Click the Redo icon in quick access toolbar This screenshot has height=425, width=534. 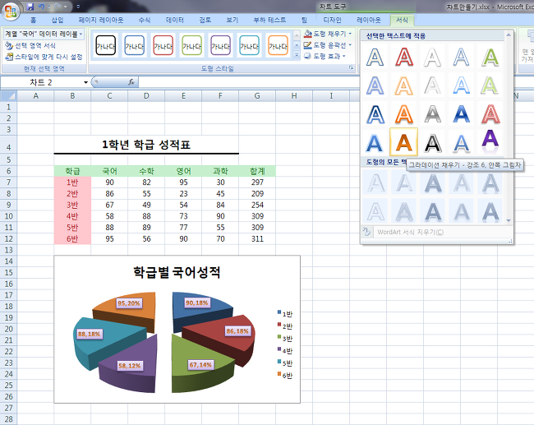pyautogui.click(x=57, y=6)
